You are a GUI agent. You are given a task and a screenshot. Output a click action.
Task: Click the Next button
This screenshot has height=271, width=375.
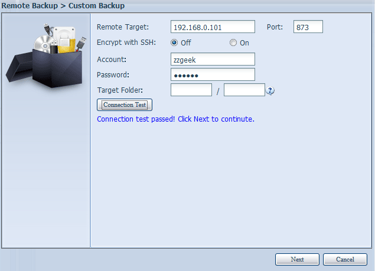tap(297, 259)
